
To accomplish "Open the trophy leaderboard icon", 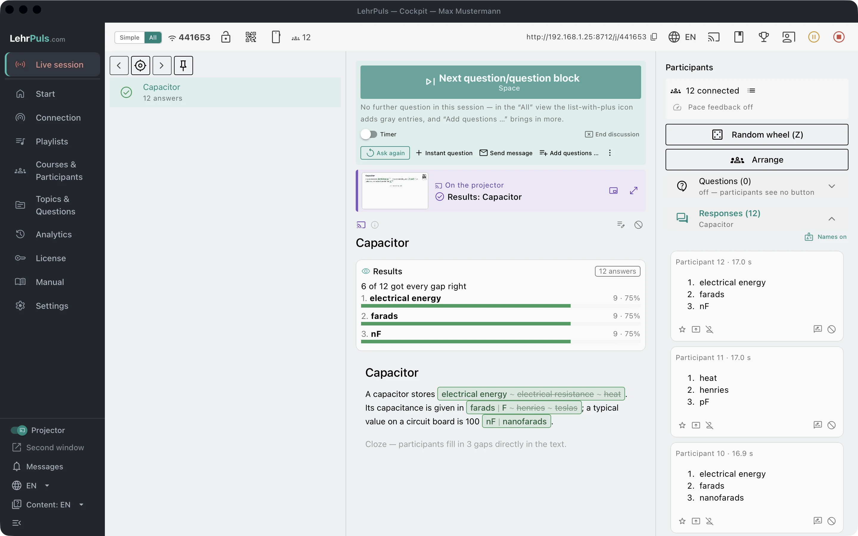I will (x=764, y=37).
